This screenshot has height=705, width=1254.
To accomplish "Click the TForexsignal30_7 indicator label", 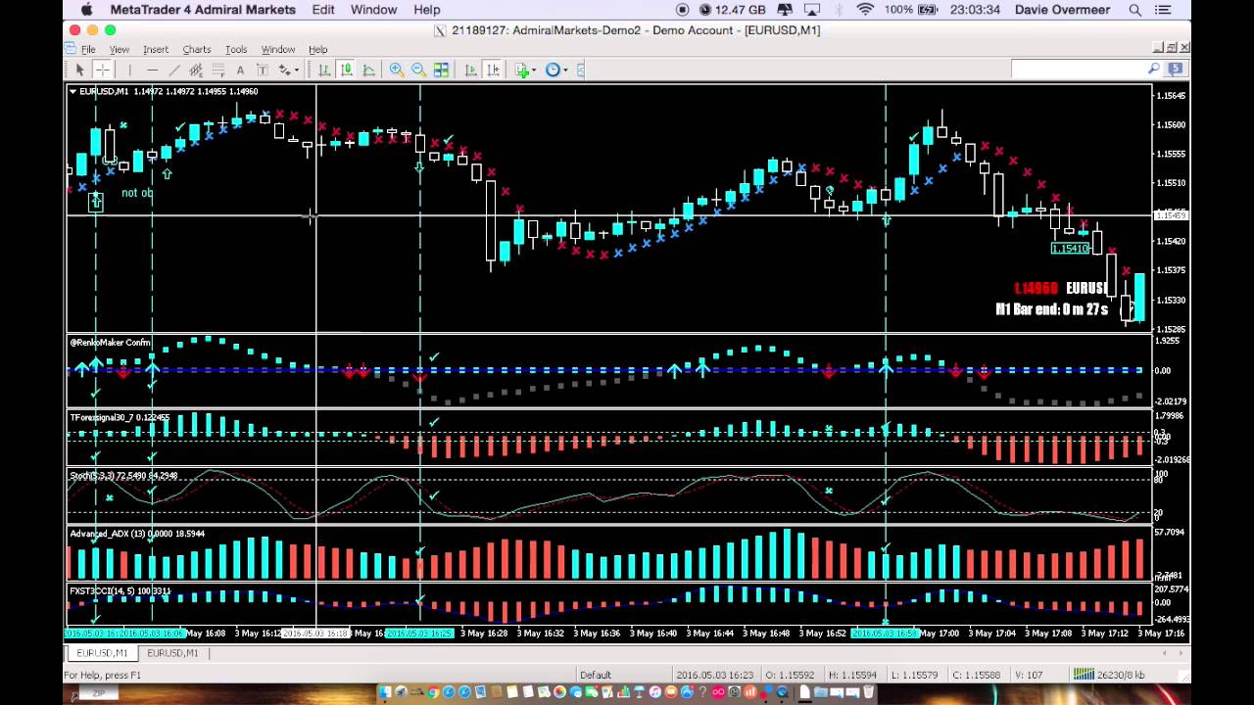I will coord(120,418).
